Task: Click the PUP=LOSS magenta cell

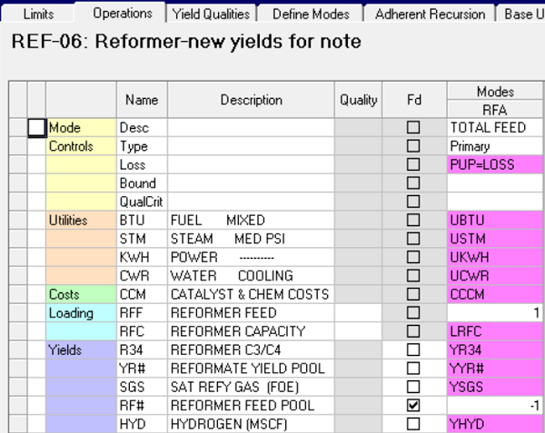Action: tap(495, 164)
